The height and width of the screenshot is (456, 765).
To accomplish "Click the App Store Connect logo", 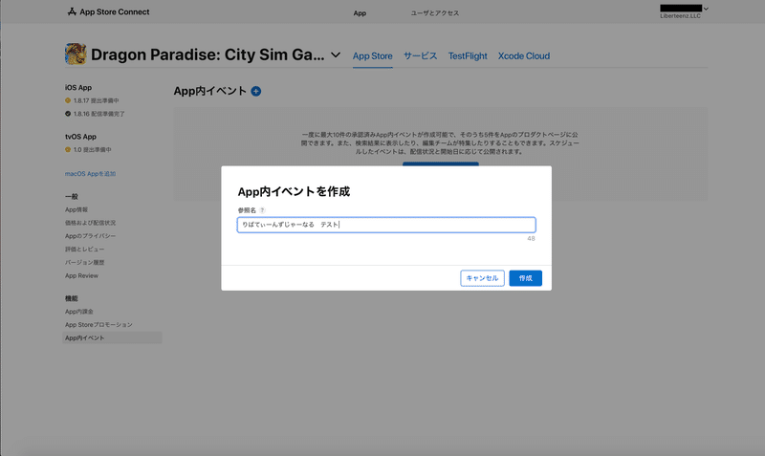I will (108, 11).
